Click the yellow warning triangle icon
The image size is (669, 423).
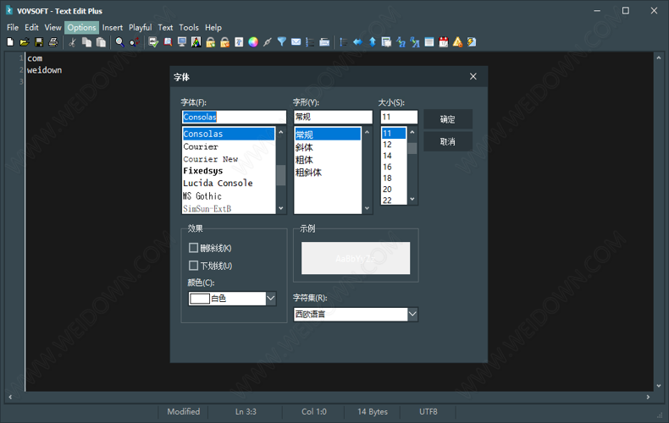point(457,41)
